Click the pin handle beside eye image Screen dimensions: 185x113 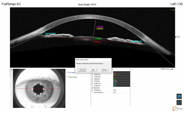pos(11,70)
